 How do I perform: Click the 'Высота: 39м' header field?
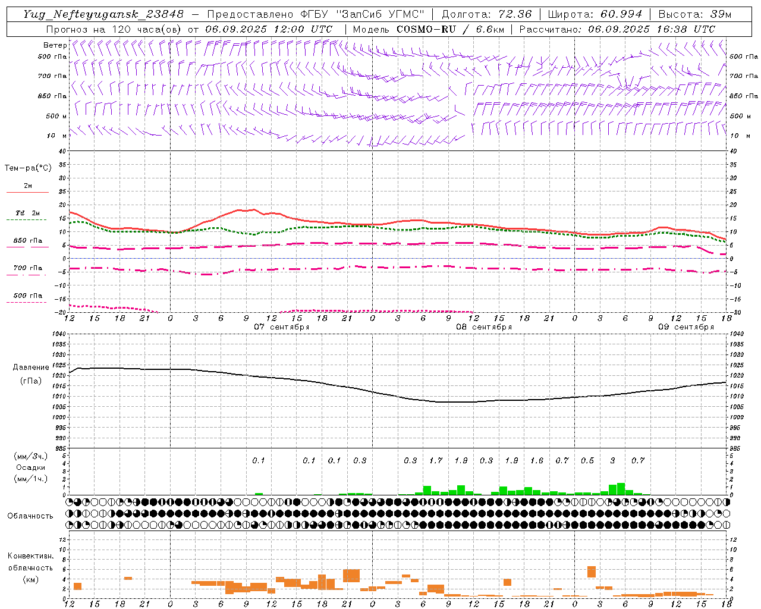click(x=695, y=14)
